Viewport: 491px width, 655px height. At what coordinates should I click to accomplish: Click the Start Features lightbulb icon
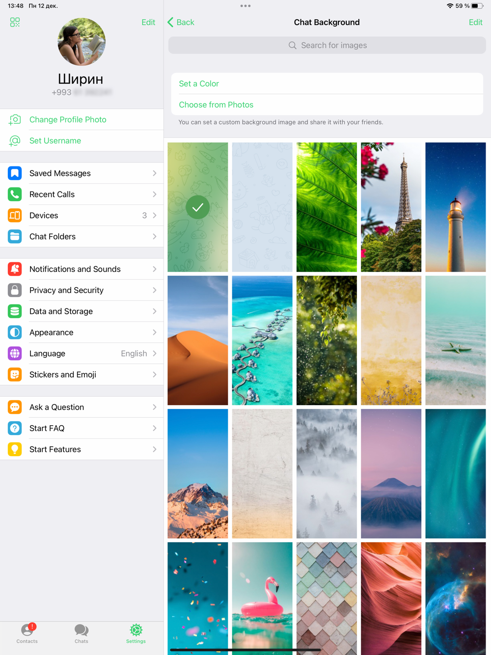pyautogui.click(x=15, y=449)
